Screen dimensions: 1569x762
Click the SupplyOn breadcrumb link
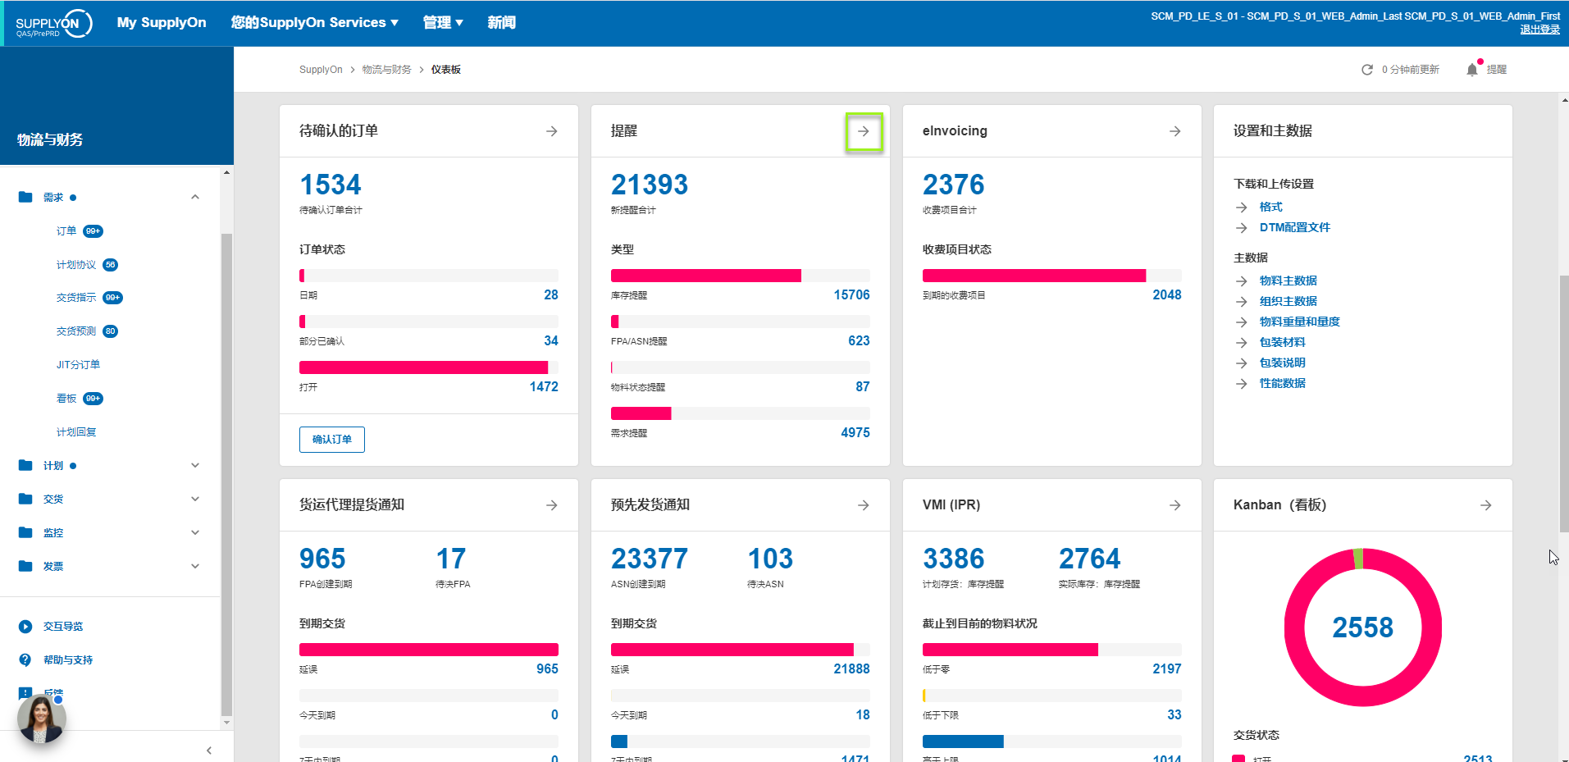[x=321, y=70]
